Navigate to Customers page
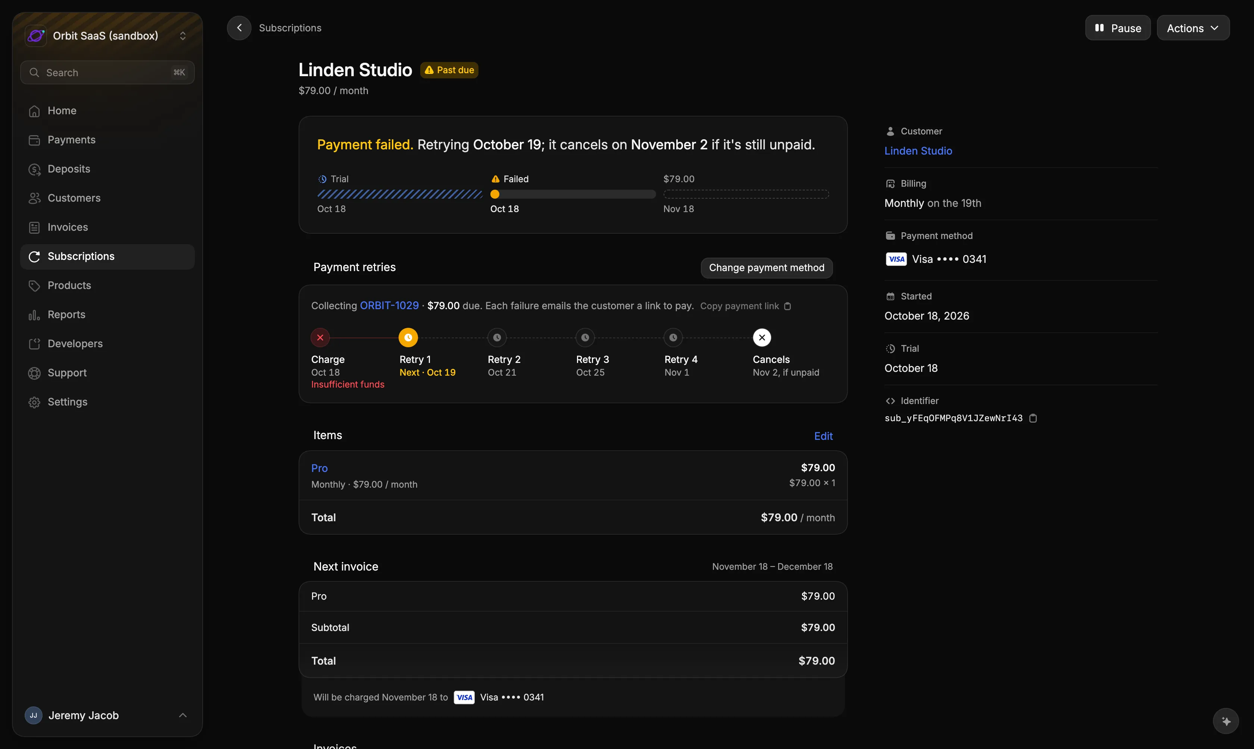Viewport: 1254px width, 749px height. [107, 198]
